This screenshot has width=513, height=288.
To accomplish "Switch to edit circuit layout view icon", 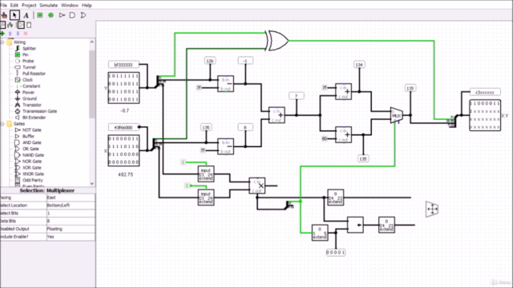I will pyautogui.click(x=21, y=25).
